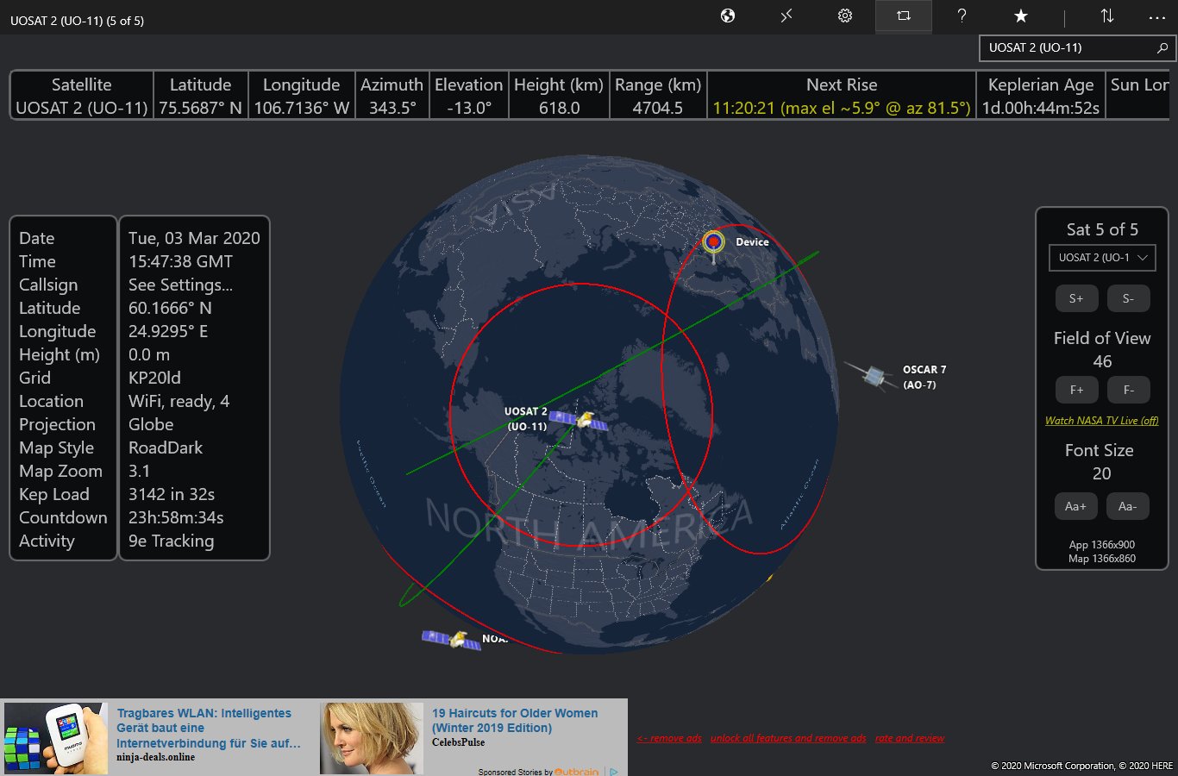Open help with the question mark icon
This screenshot has height=776, width=1178.
962,16
